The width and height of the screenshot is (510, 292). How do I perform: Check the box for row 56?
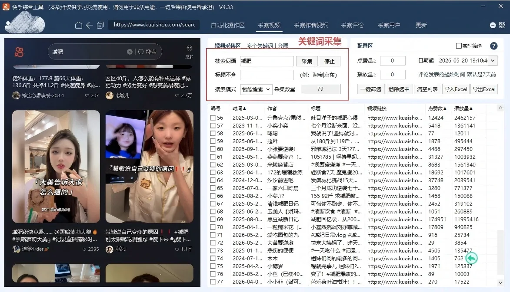pos(213,118)
